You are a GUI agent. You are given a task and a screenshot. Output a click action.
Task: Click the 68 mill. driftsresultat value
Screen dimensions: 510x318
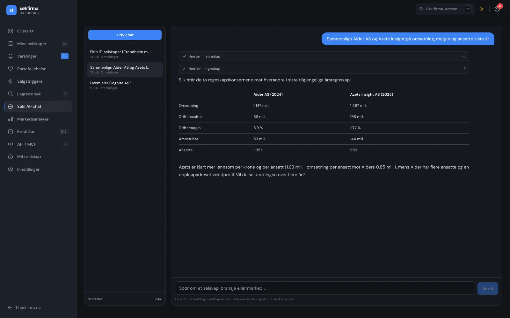[260, 117]
